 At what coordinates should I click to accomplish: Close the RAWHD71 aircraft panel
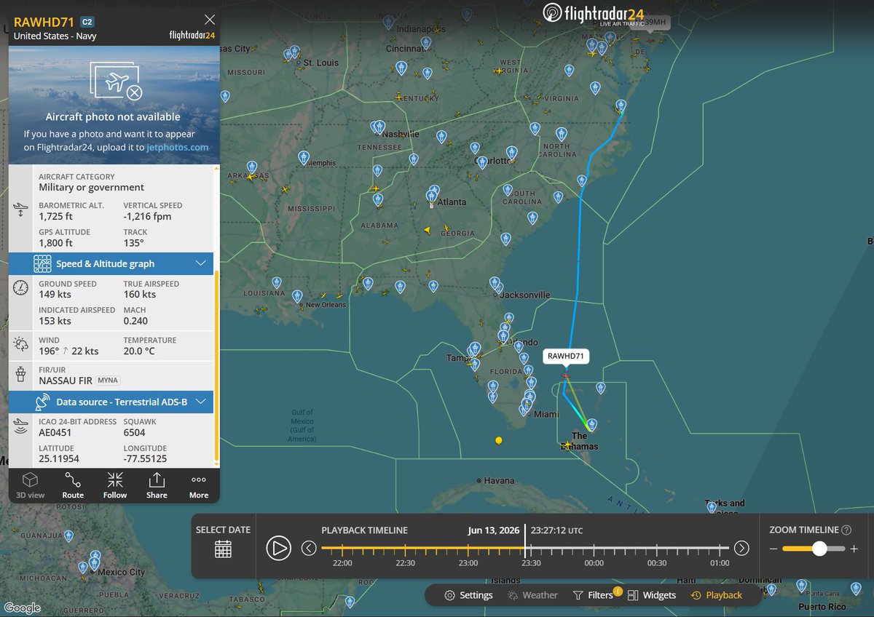click(210, 20)
